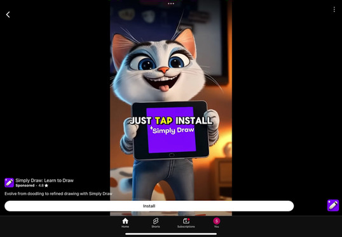Click the Sponsored label
This screenshot has width=342, height=237.
coord(25,186)
